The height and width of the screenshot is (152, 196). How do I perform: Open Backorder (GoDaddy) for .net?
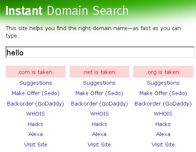click(x=99, y=104)
